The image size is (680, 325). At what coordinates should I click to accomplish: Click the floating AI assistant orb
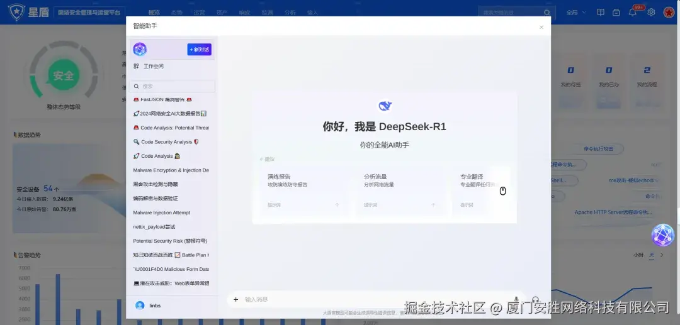(663, 235)
